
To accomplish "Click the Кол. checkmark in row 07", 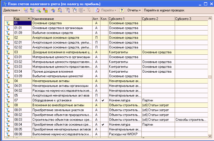I will point(103,101).
